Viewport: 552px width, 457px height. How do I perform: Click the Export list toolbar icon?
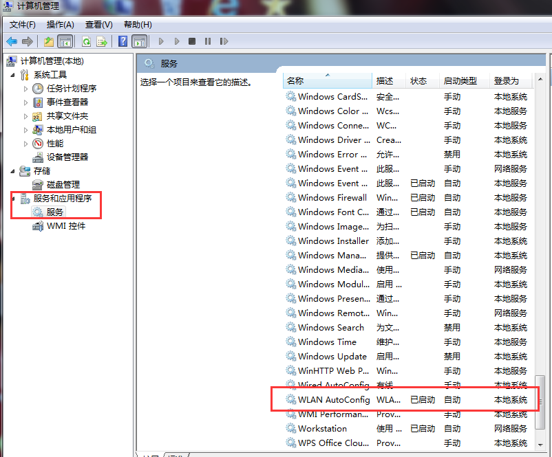[x=102, y=41]
